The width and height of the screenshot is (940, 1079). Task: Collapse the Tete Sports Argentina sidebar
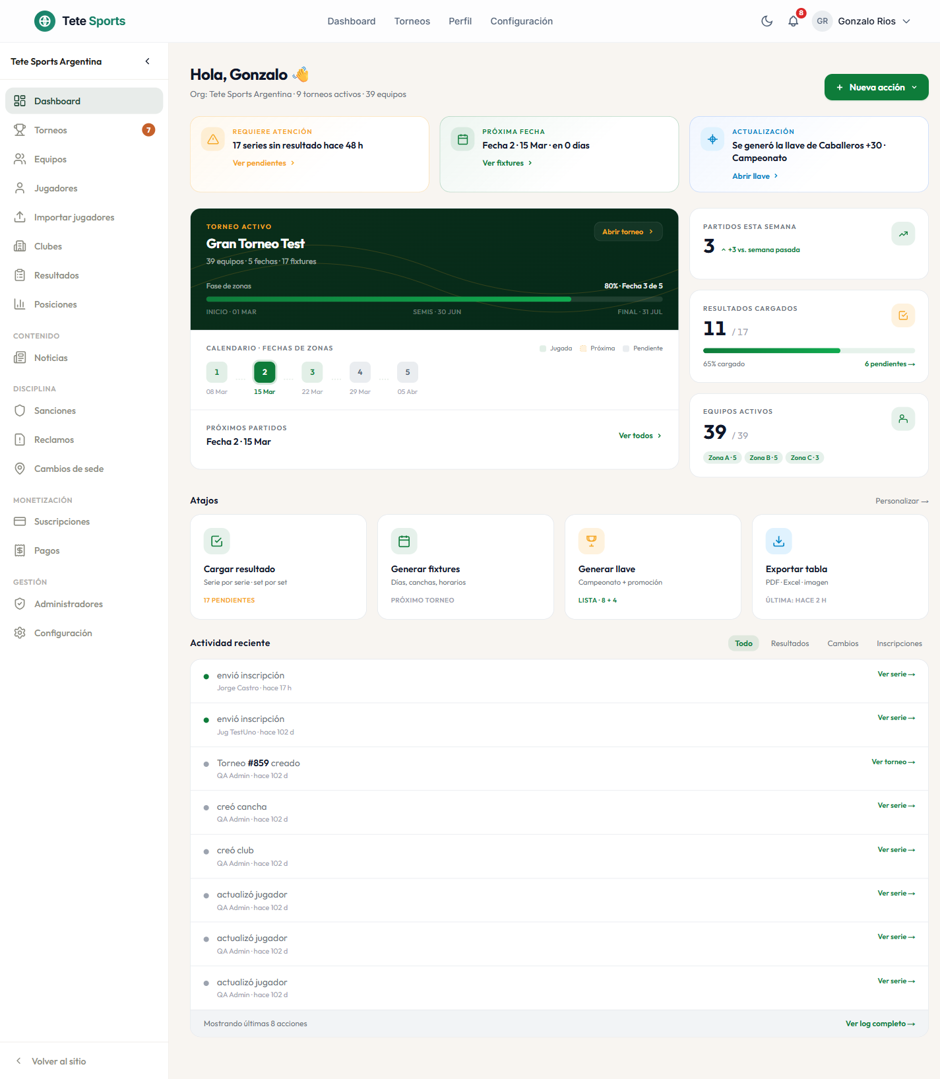click(147, 61)
